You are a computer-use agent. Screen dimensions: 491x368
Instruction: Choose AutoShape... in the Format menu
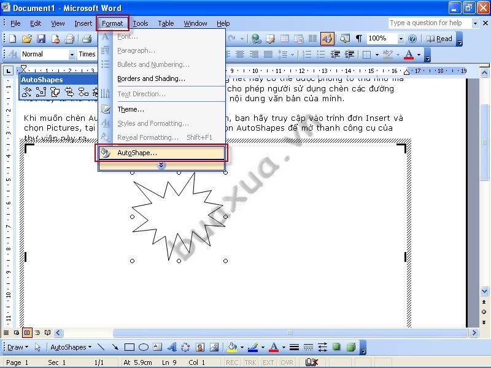point(161,153)
